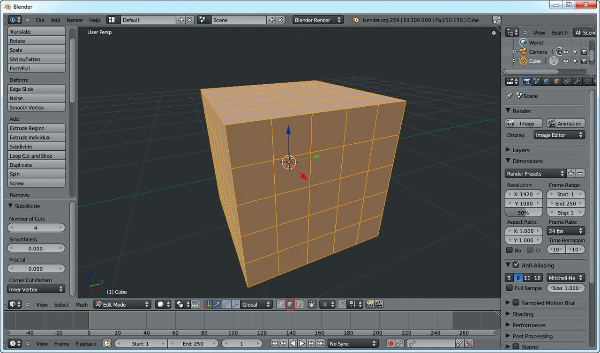This screenshot has height=353, width=600.
Task: Open the Object properties cube tab
Action: point(556,81)
